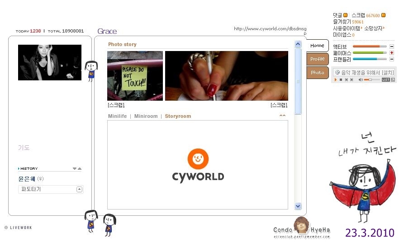
Task: Expand the 소망상자 arrow
Action: click(x=384, y=28)
